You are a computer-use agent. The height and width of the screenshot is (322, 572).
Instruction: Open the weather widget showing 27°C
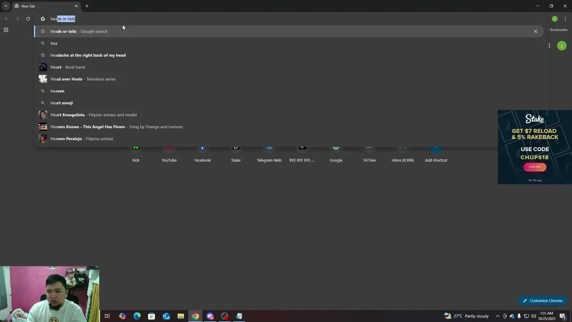click(x=466, y=316)
